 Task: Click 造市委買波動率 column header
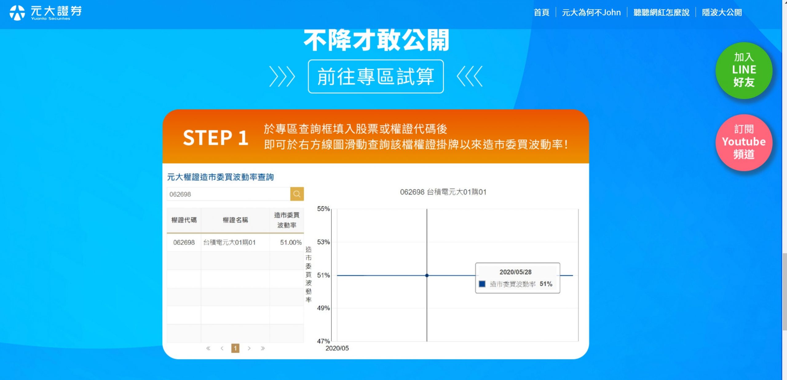(x=287, y=220)
